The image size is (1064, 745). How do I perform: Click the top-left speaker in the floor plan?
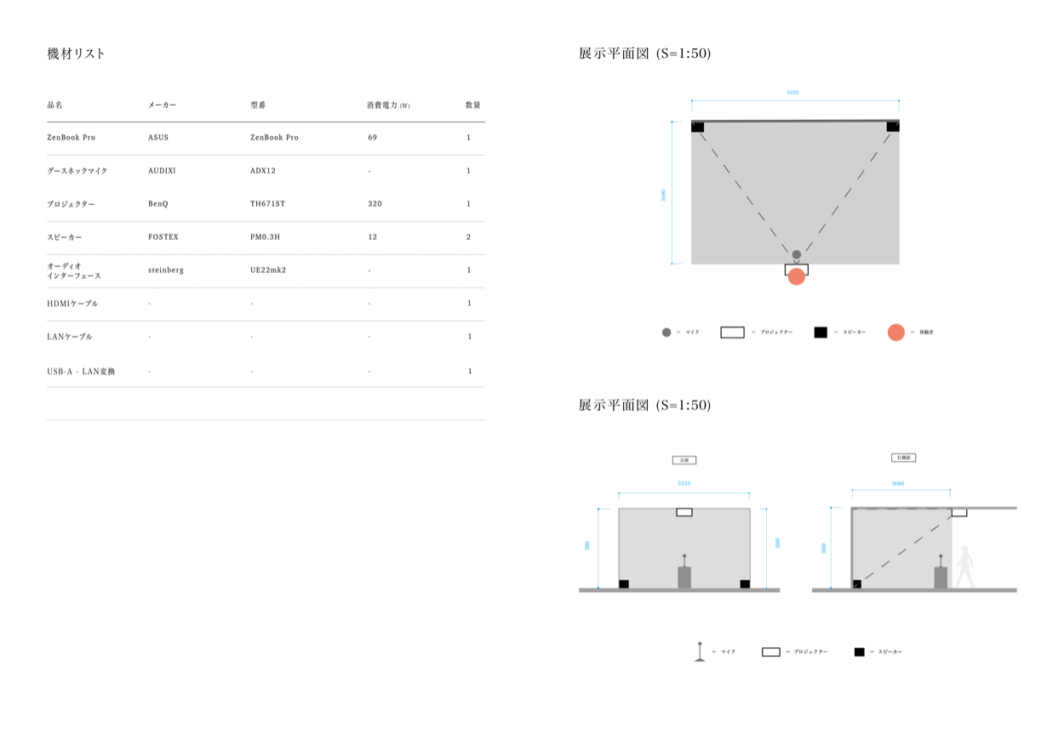coord(697,127)
